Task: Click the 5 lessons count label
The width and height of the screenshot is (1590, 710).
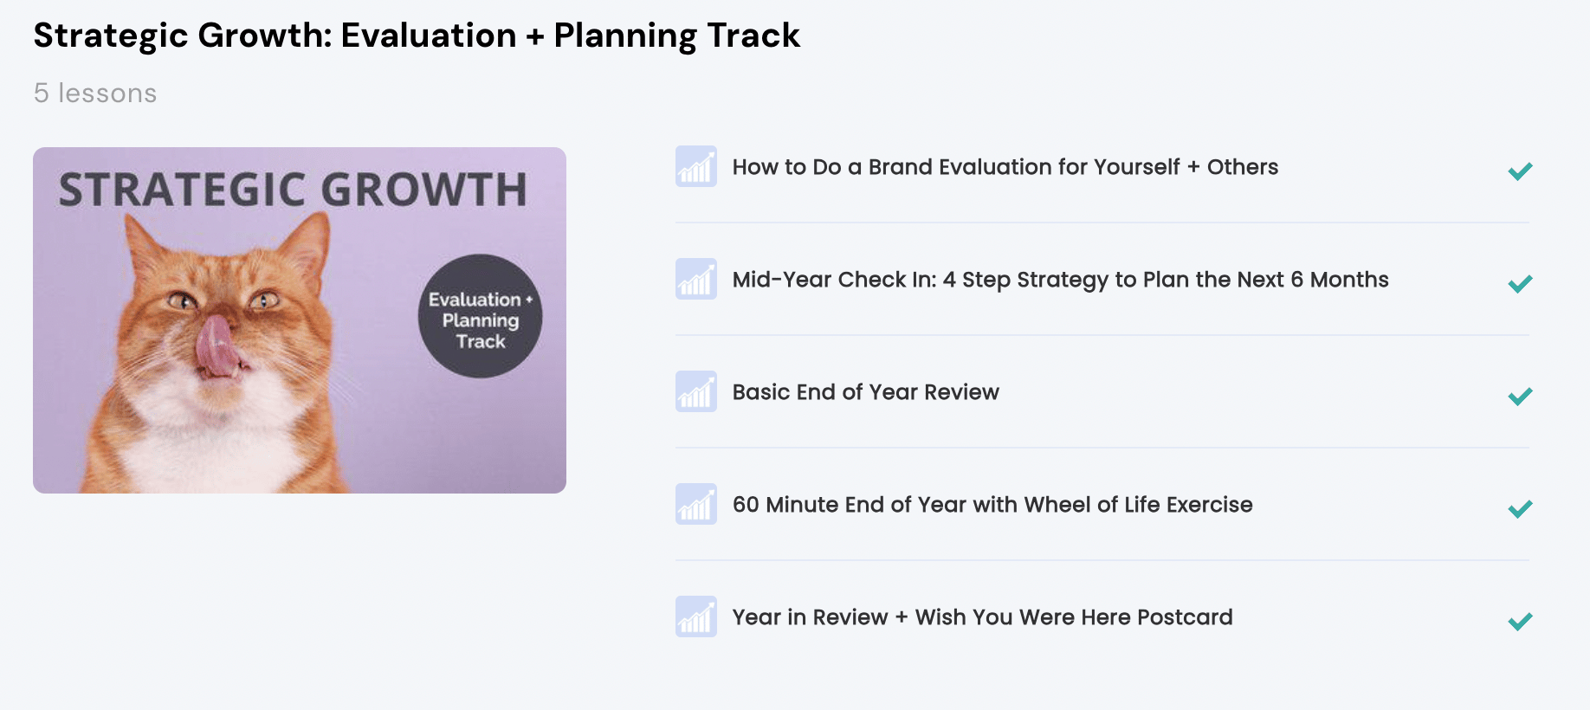Action: click(x=95, y=94)
